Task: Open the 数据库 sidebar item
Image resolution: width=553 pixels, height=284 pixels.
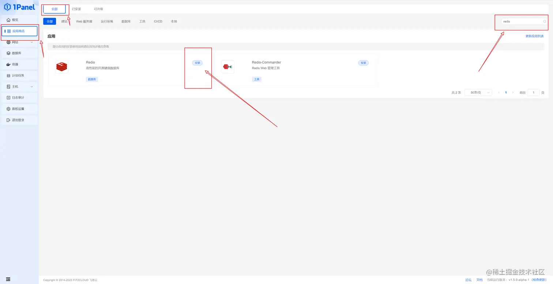Action: pyautogui.click(x=19, y=53)
